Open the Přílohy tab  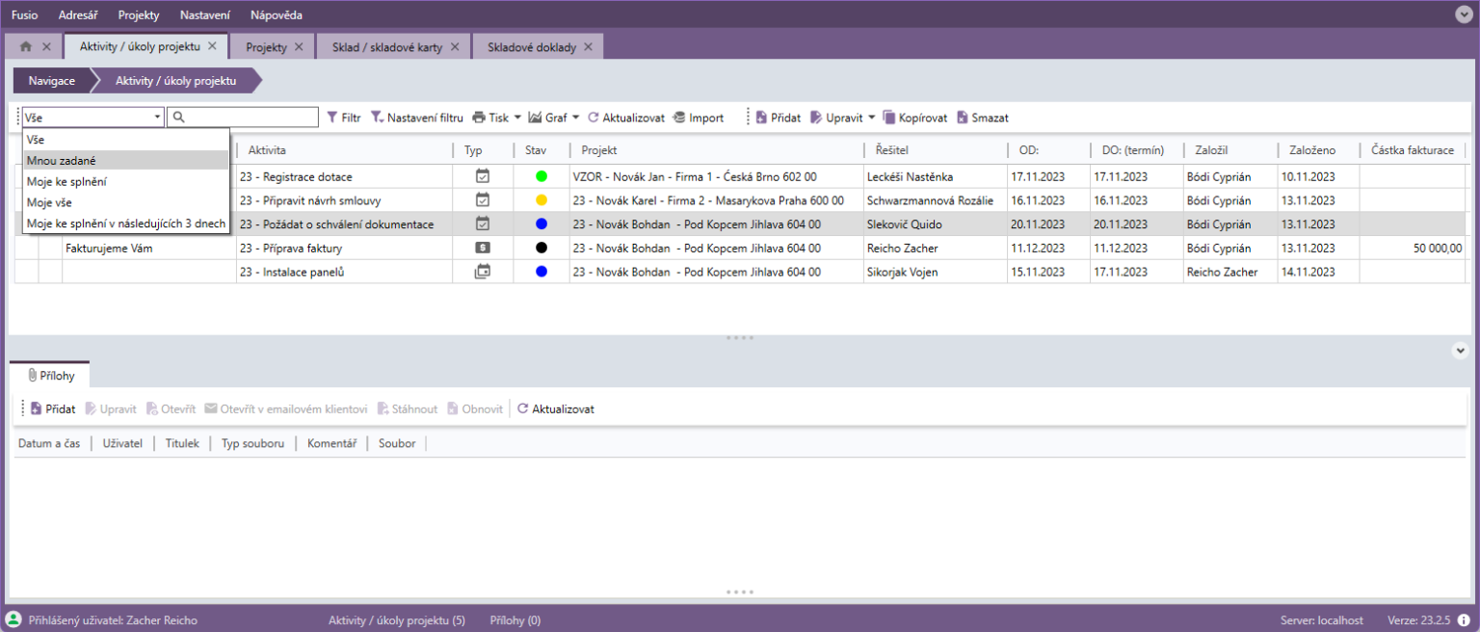50,376
